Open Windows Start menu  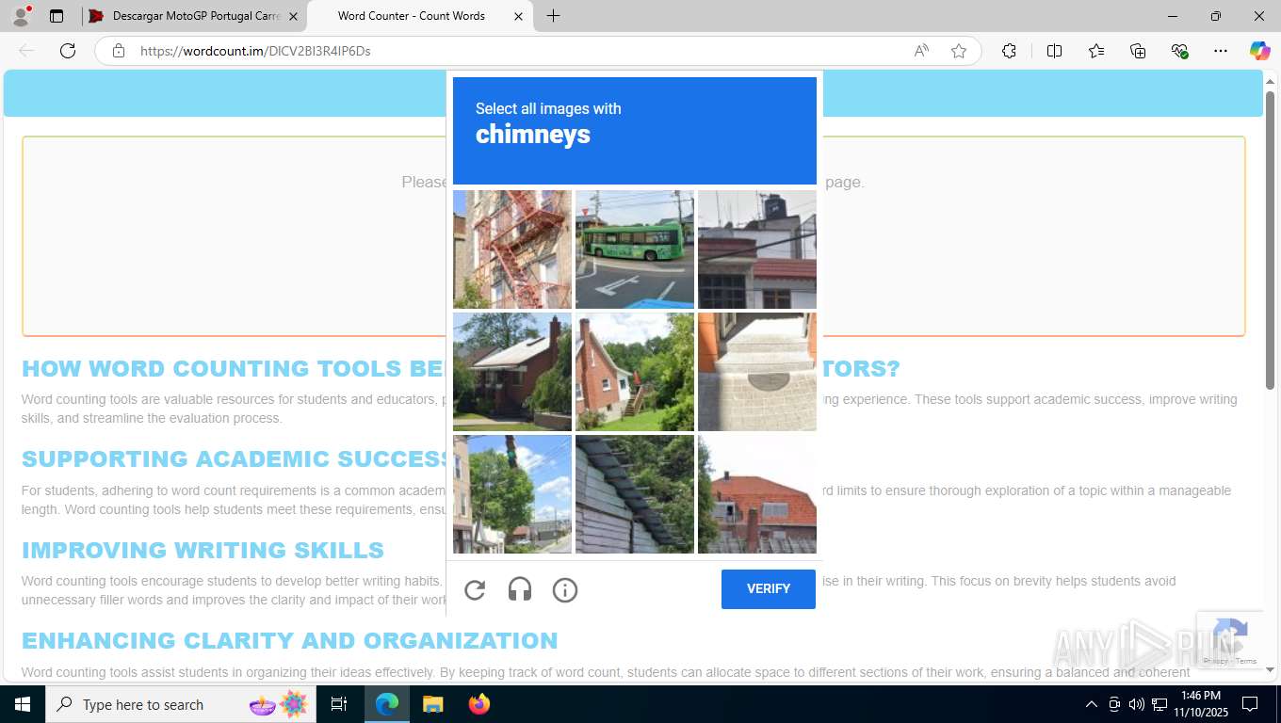point(23,704)
